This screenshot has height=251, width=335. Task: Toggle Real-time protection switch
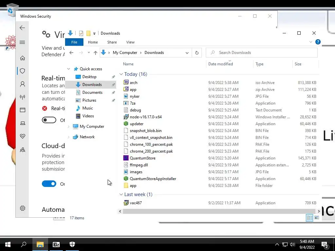pyautogui.click(x=49, y=120)
